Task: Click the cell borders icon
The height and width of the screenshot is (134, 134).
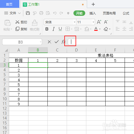Action: 68,29
